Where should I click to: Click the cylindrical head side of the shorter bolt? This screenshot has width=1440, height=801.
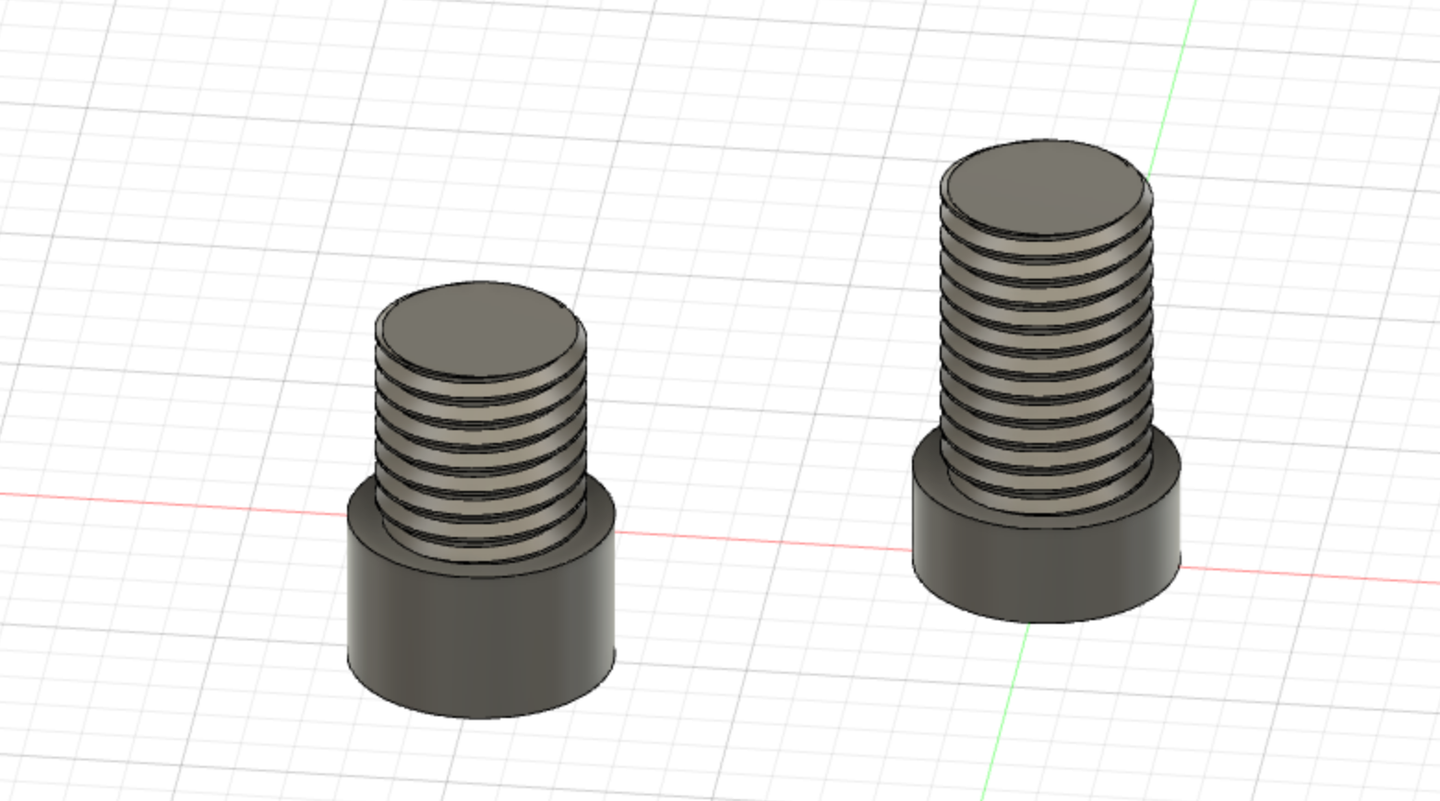coord(481,637)
